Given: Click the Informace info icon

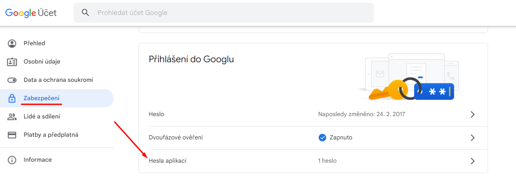Looking at the screenshot, I should tap(12, 160).
